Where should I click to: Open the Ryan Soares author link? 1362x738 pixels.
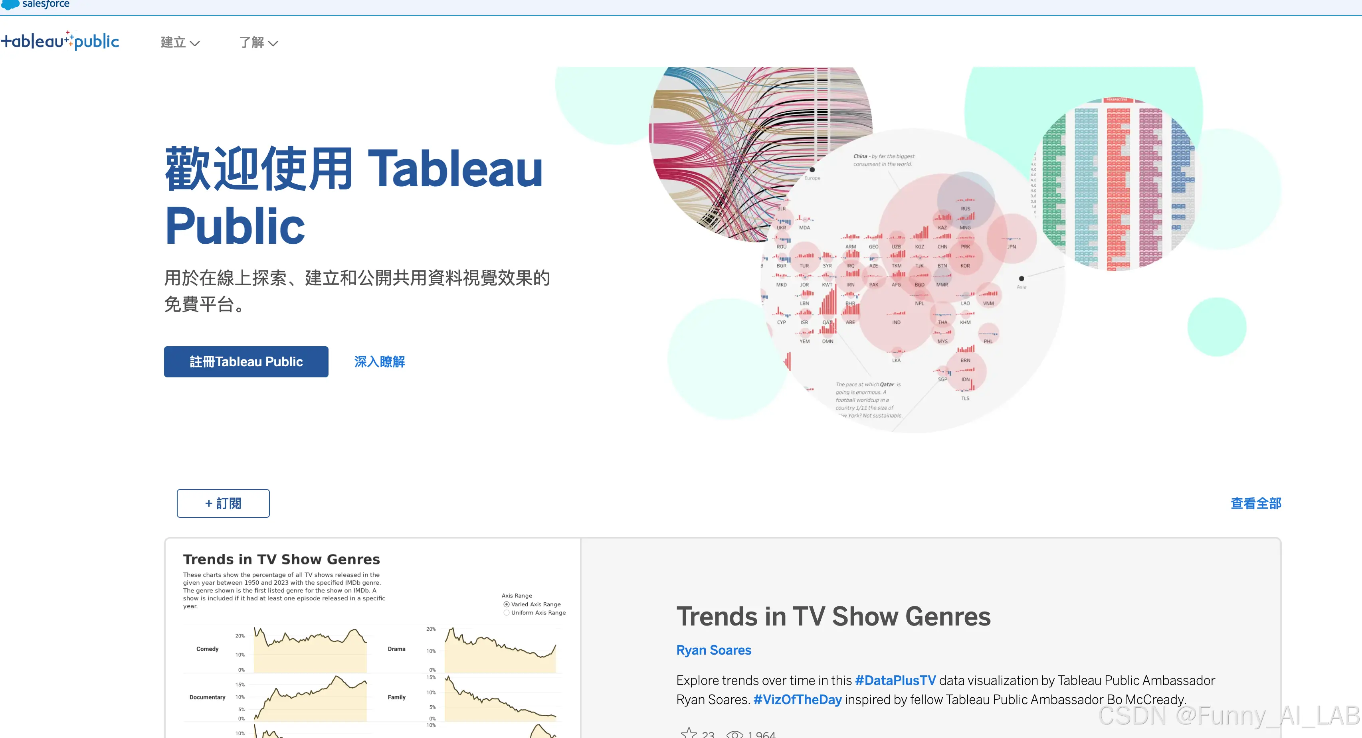(x=714, y=650)
